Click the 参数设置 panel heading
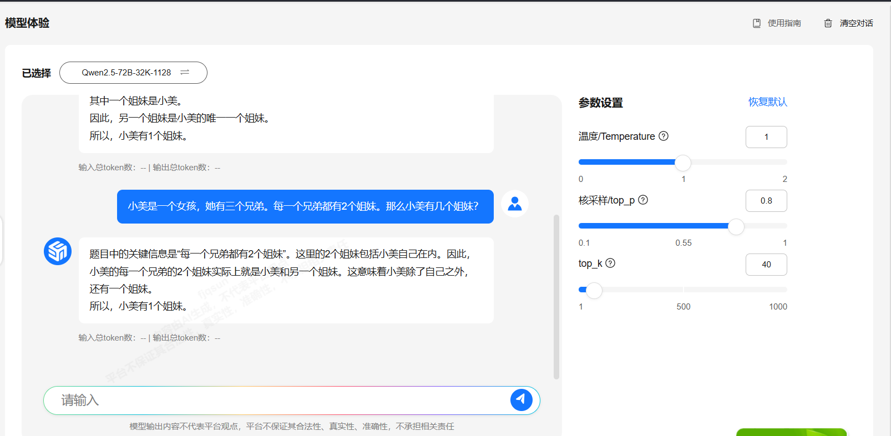Screen dimensions: 891x436 pos(601,103)
